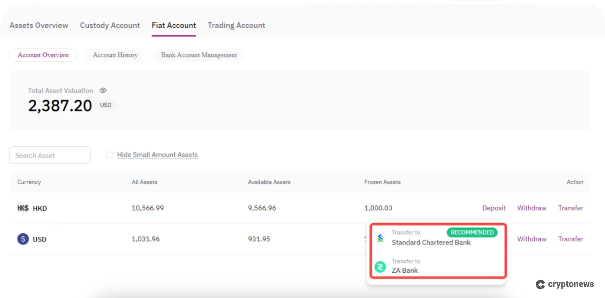Click the ZA Bank logo icon
The width and height of the screenshot is (605, 298).
380,267
